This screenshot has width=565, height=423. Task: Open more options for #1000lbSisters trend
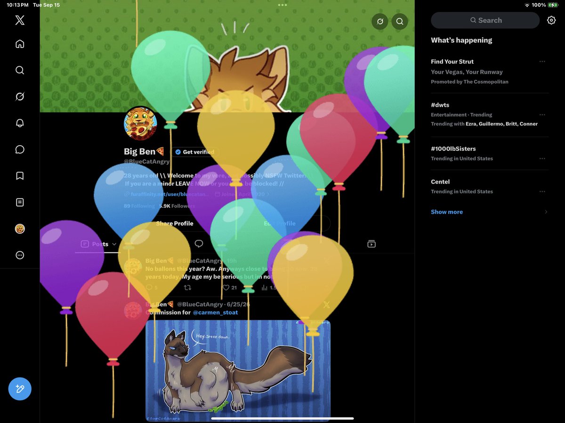point(542,158)
